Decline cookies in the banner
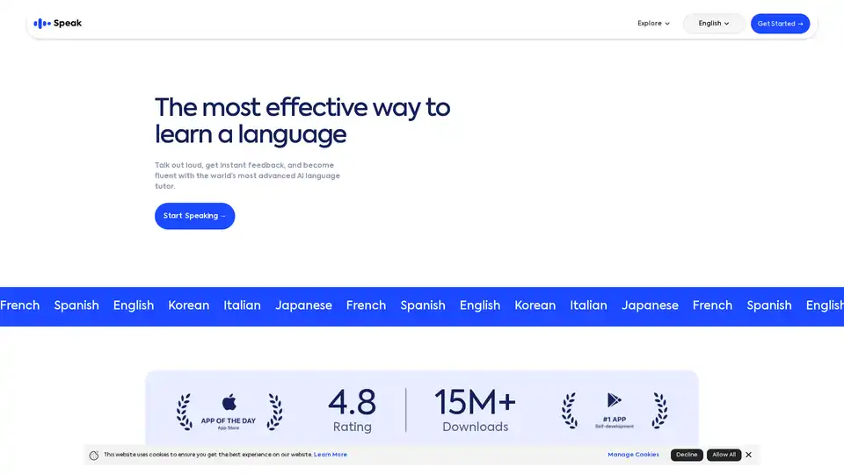This screenshot has height=474, width=844. [x=687, y=455]
